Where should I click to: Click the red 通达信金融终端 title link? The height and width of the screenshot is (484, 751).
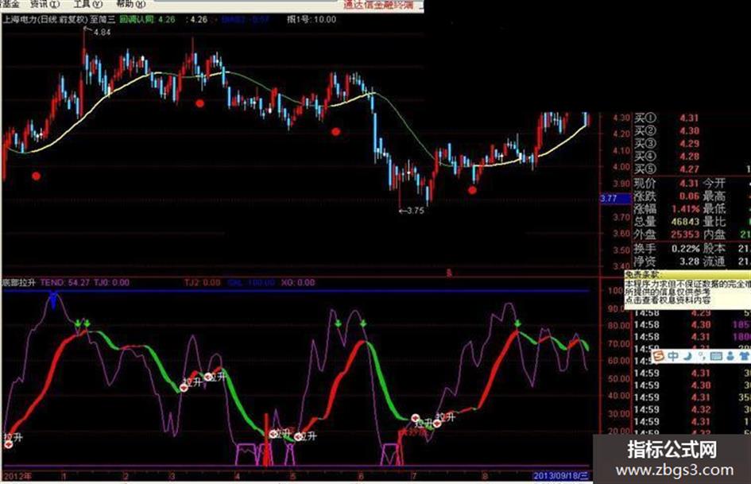tap(378, 5)
